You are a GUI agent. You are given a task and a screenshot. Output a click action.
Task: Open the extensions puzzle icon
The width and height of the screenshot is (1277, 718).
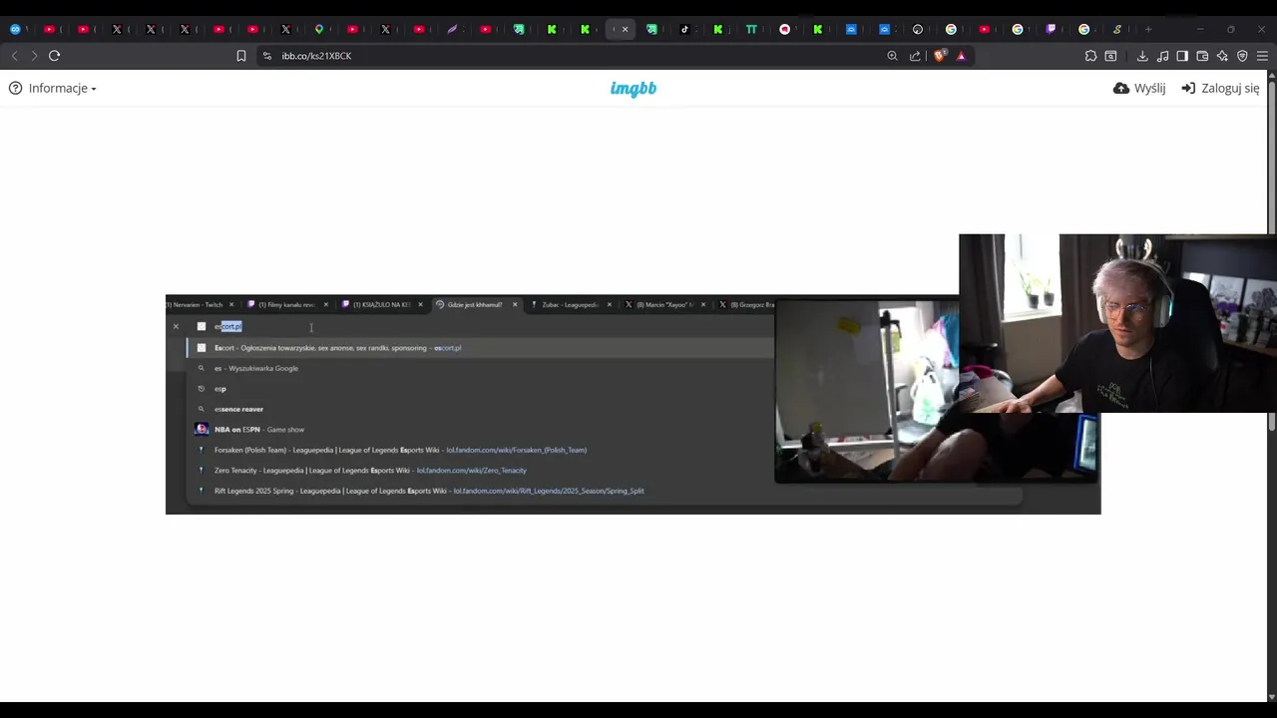tap(1090, 56)
